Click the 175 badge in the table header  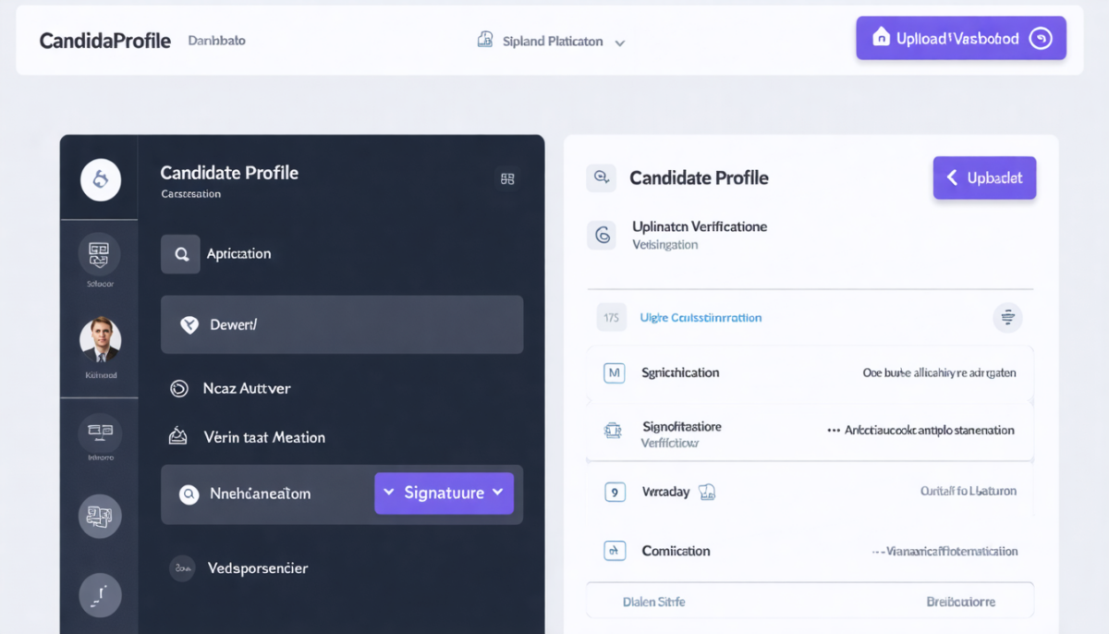[x=611, y=317]
